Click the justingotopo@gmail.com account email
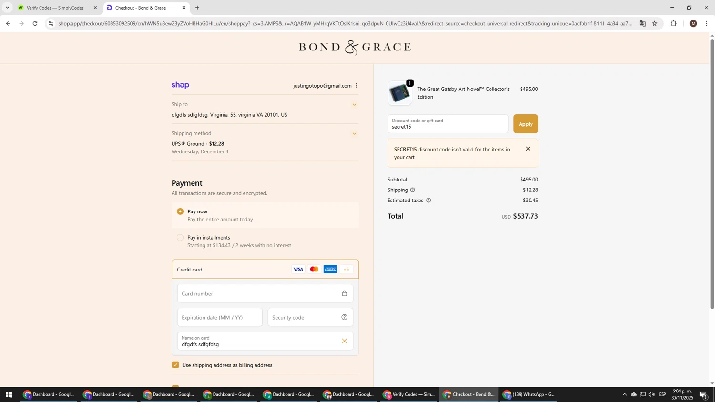 [322, 86]
